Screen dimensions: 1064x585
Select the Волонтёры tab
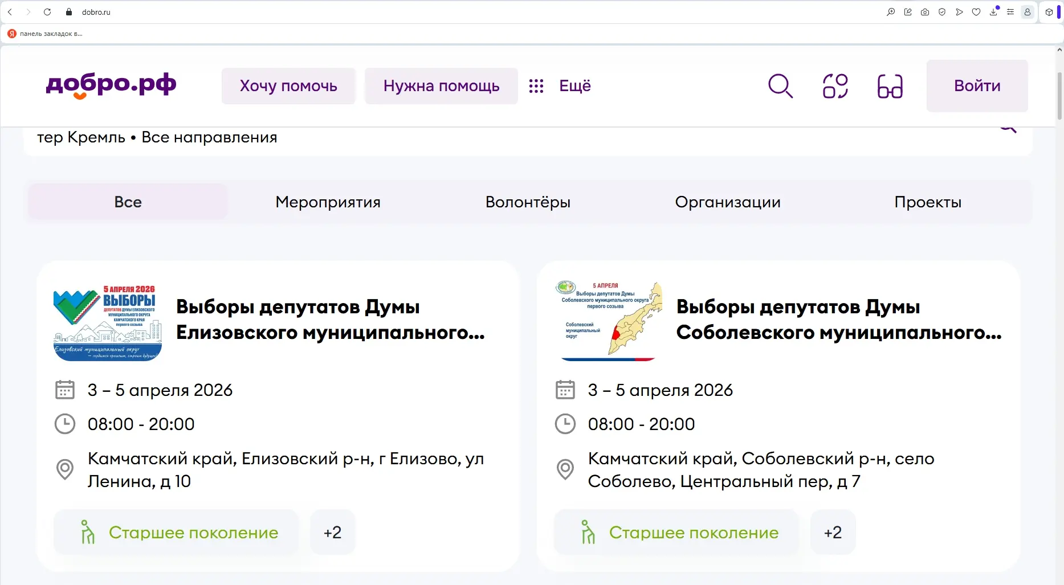point(528,202)
